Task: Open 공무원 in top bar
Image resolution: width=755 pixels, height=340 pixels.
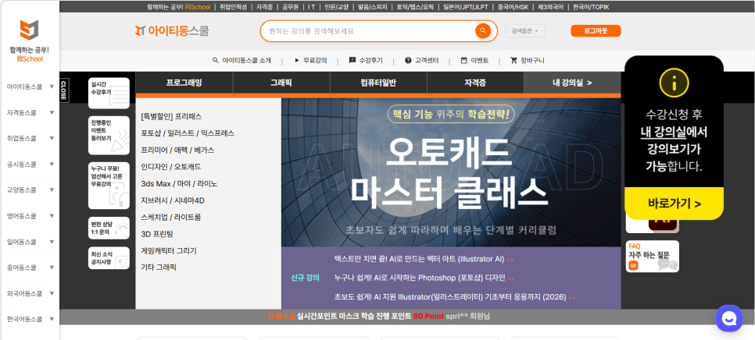Action: pyautogui.click(x=290, y=7)
